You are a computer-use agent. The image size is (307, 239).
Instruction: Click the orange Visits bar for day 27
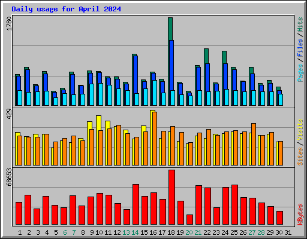pyautogui.click(x=254, y=144)
